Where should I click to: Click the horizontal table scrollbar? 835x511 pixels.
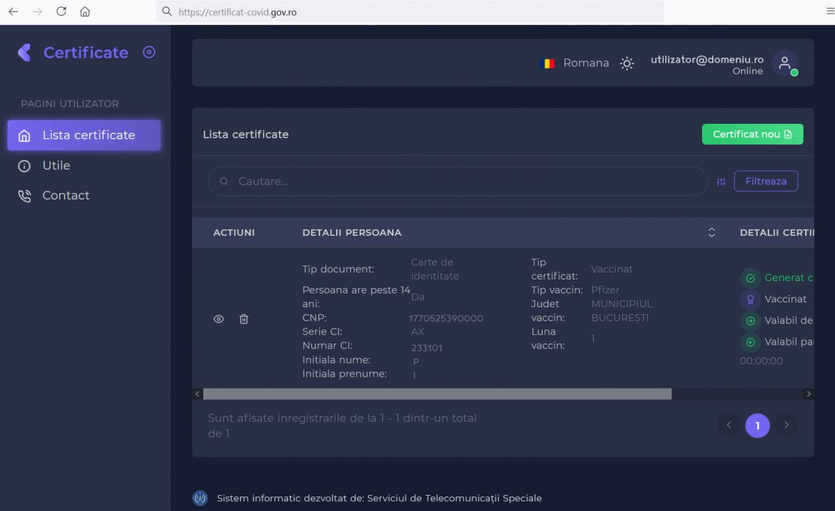point(437,394)
